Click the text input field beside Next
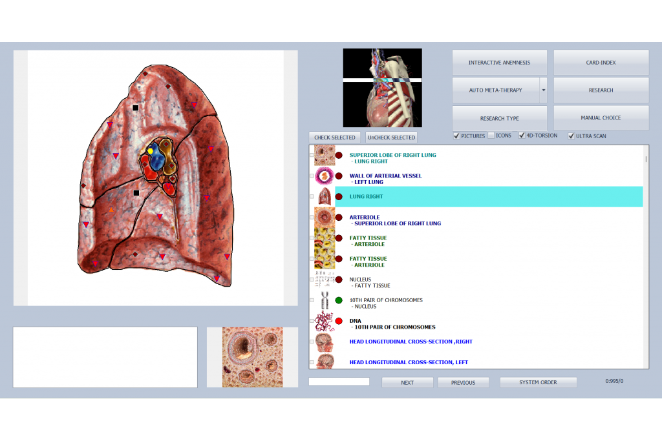Image resolution: width=662 pixels, height=441 pixels. coord(339,382)
